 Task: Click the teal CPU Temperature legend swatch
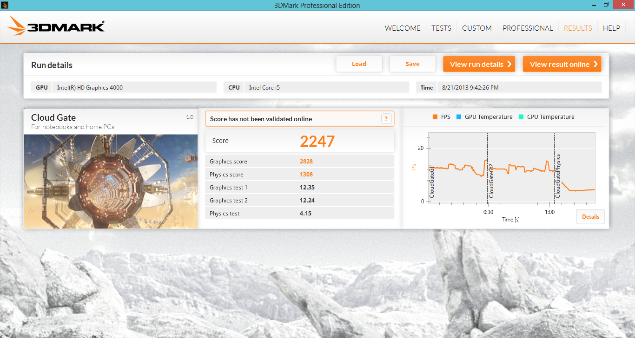pyautogui.click(x=521, y=117)
